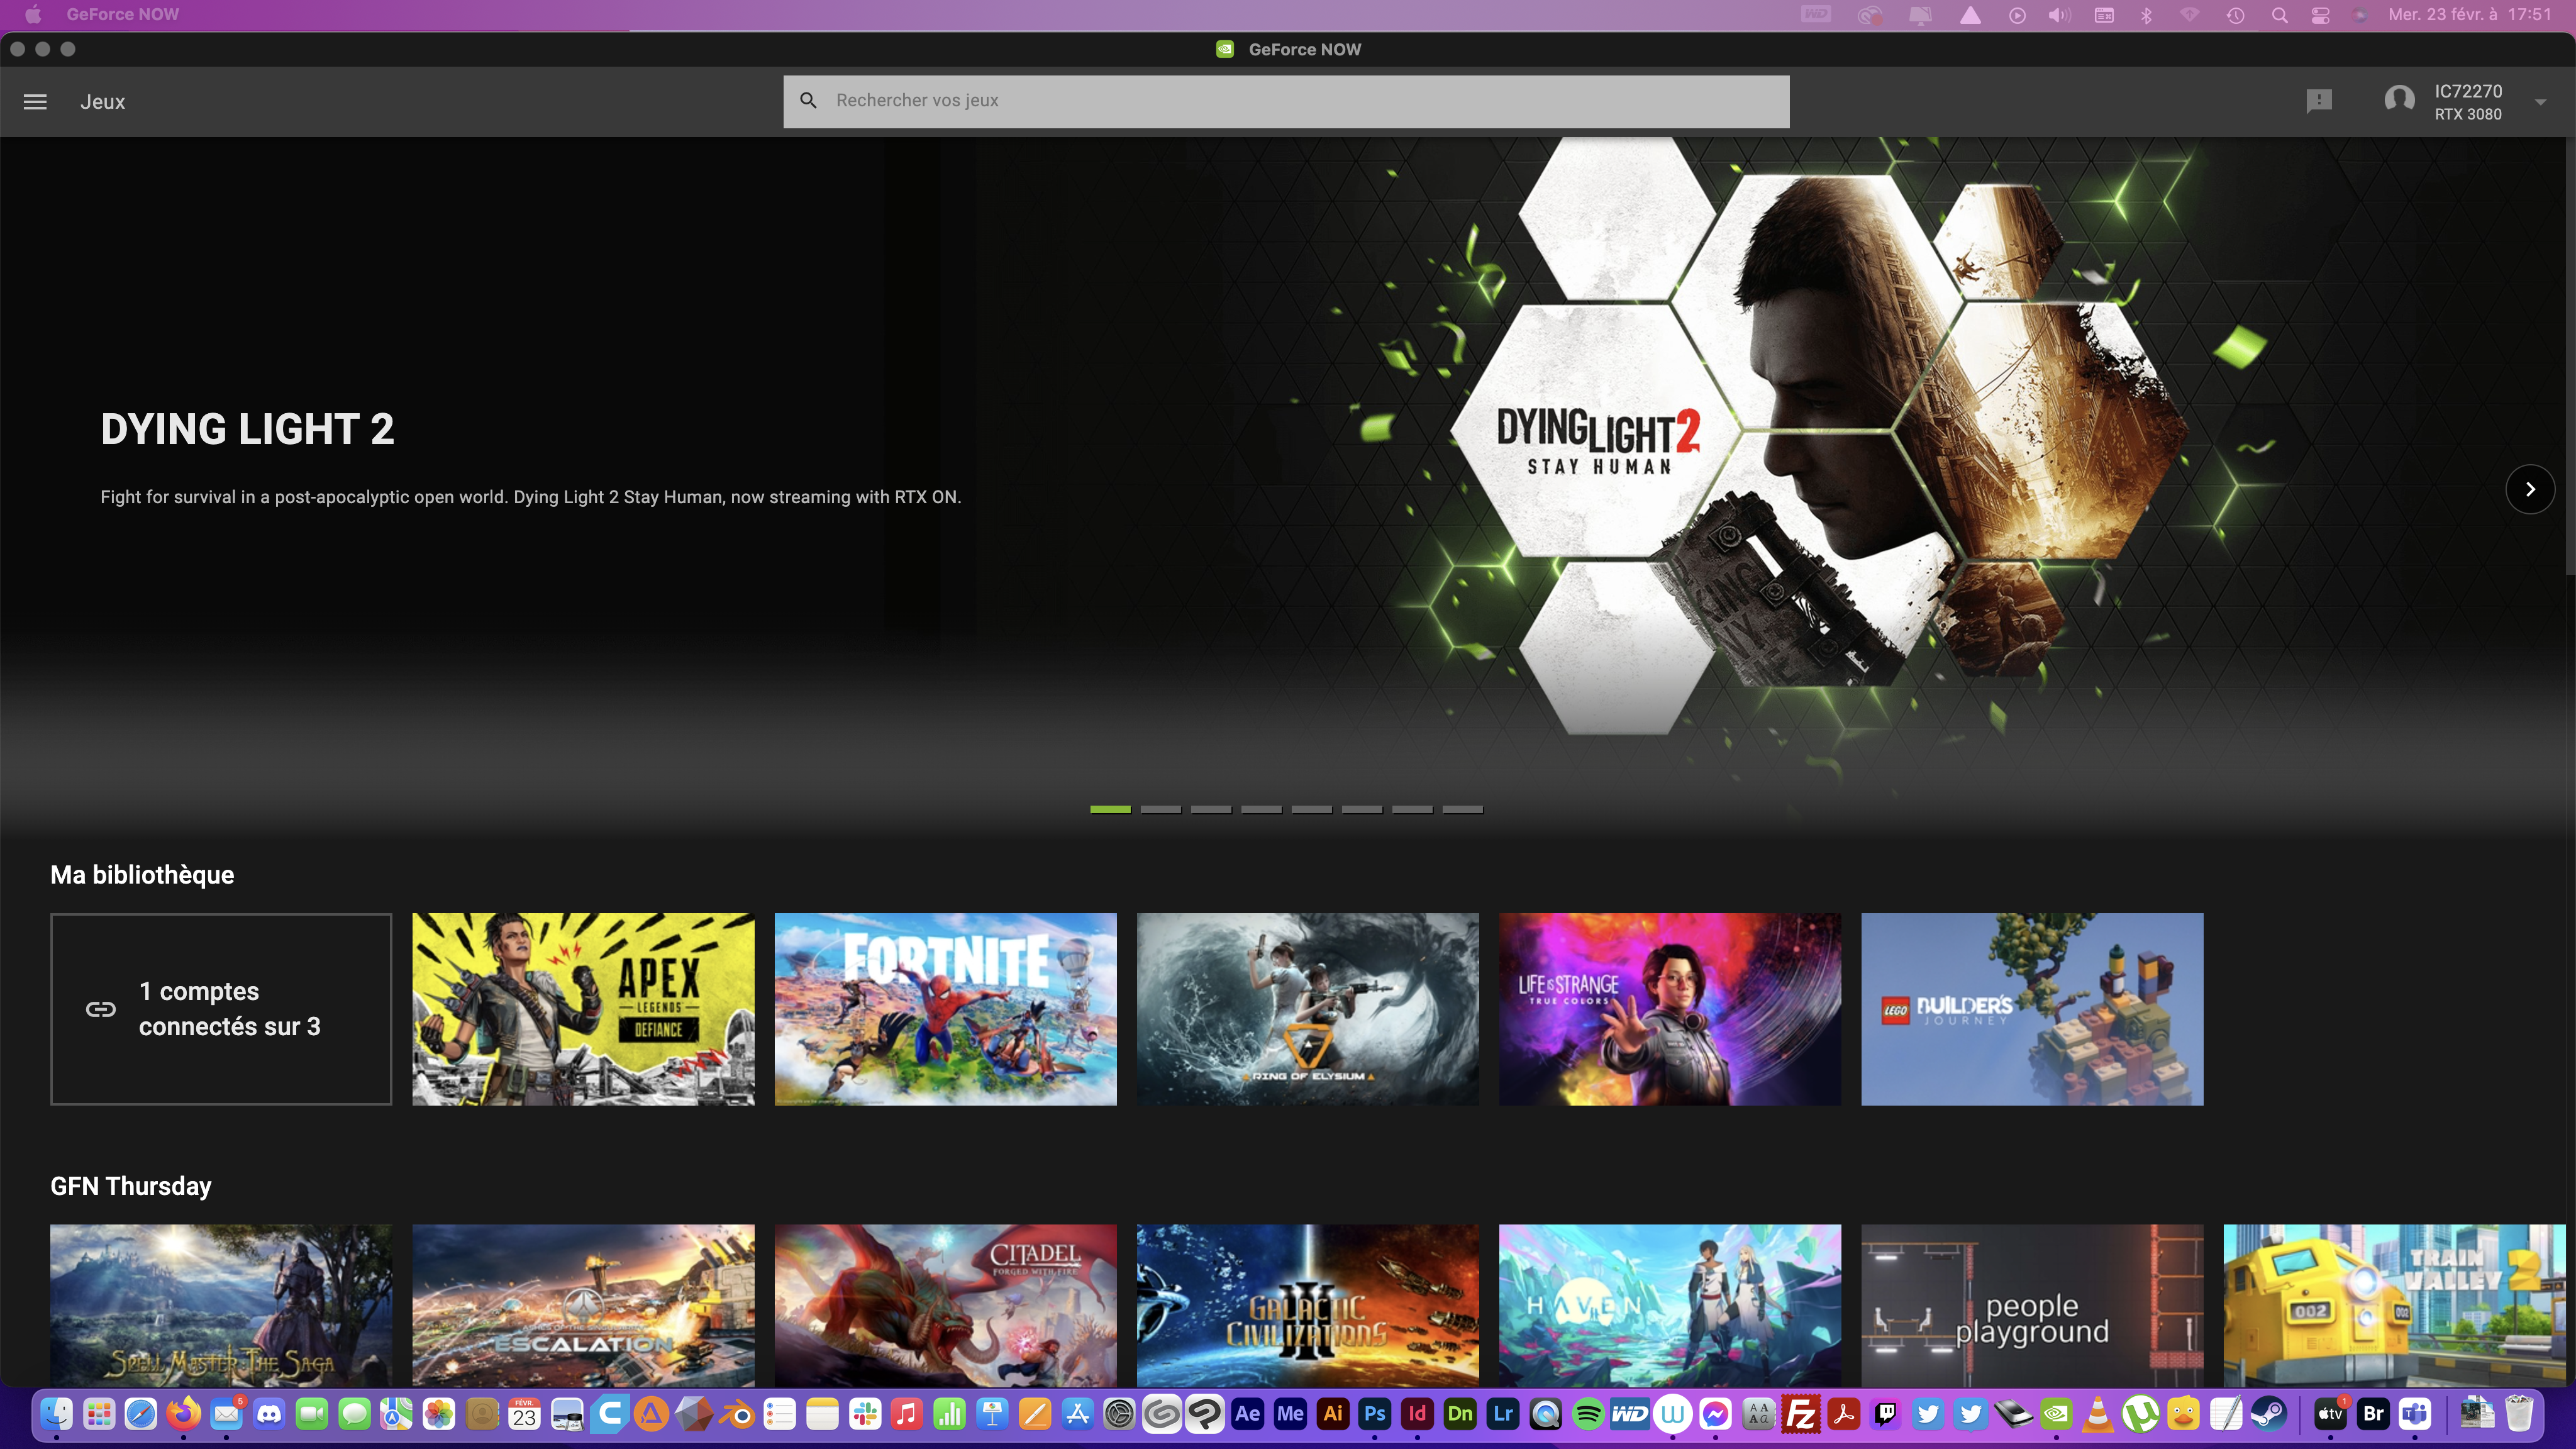Open FileZilla from the Dock

1801,1414
